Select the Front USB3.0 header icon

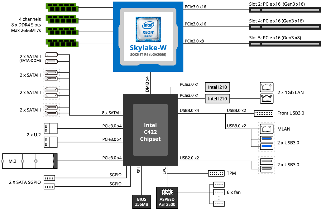[x=263, y=114]
